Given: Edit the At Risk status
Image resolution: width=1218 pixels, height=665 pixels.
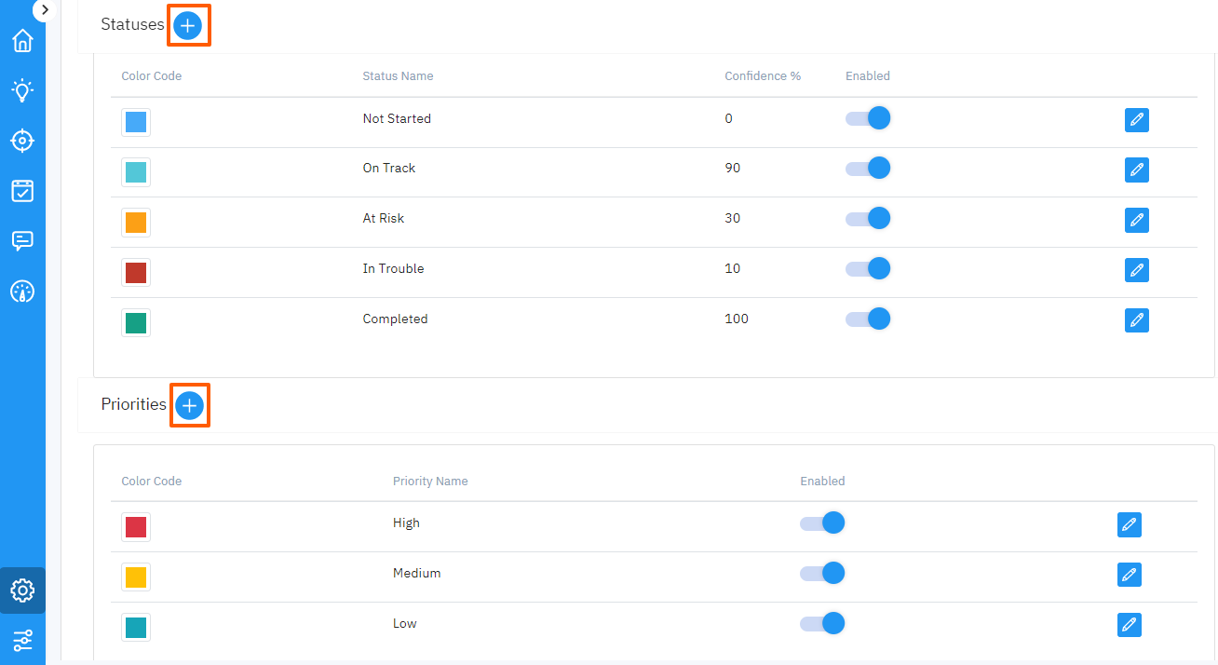Looking at the screenshot, I should point(1136,221).
